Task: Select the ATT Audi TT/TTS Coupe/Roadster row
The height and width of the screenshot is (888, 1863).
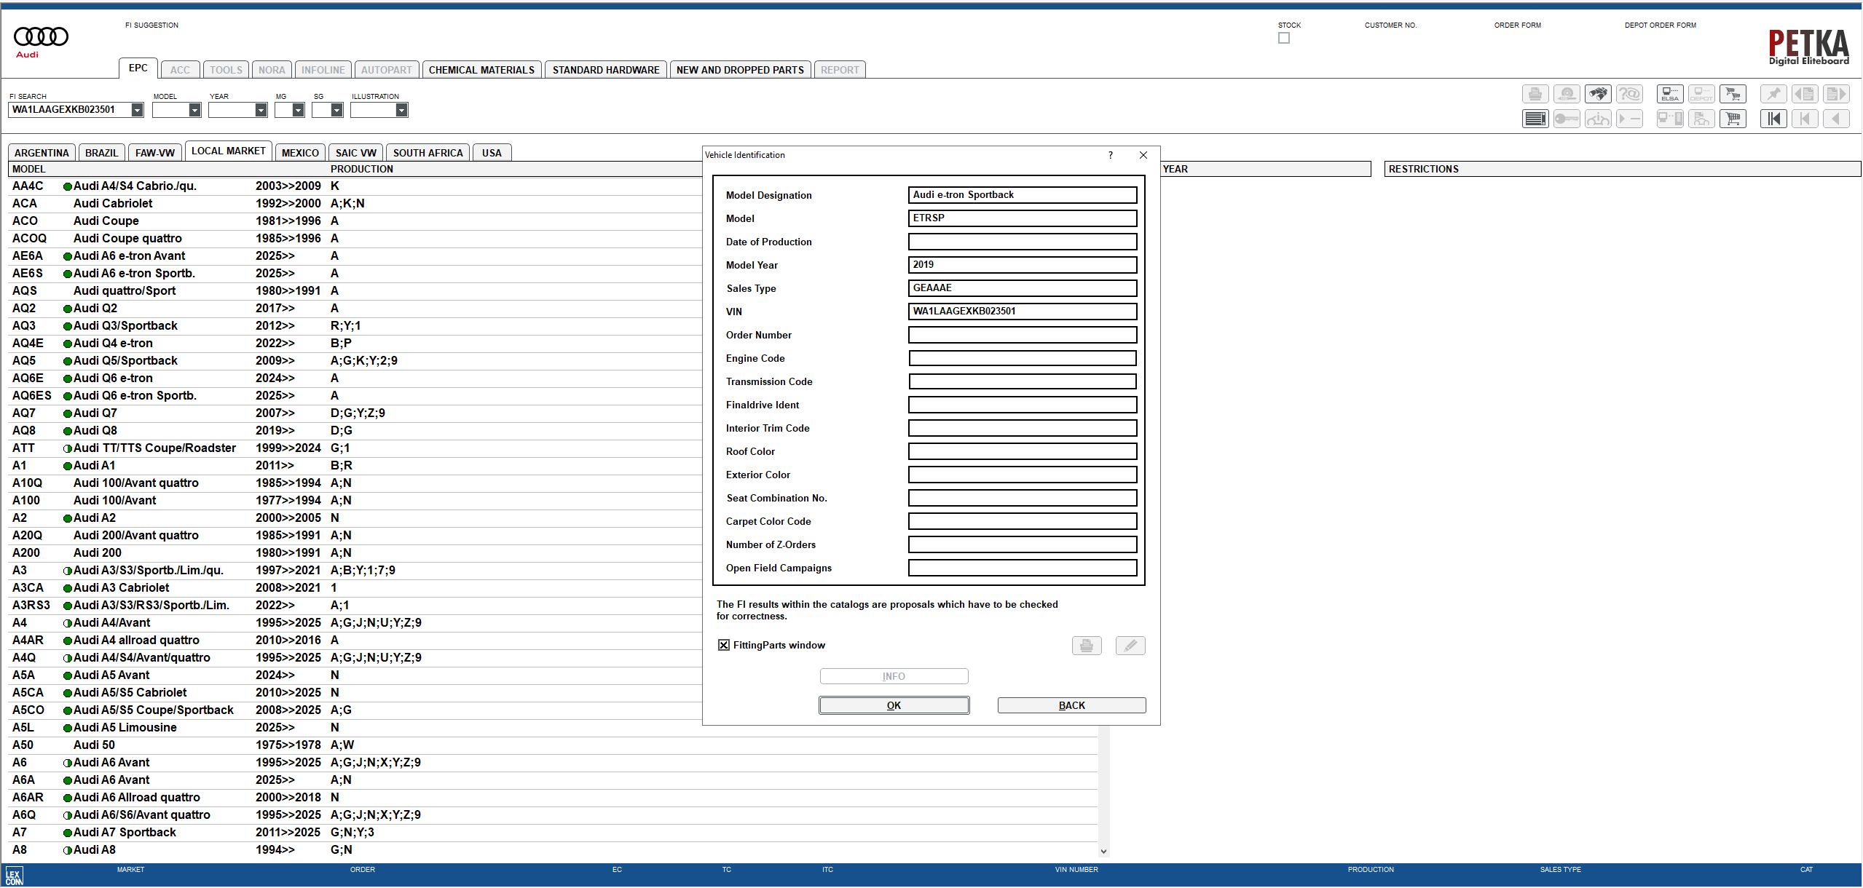Action: coord(355,448)
